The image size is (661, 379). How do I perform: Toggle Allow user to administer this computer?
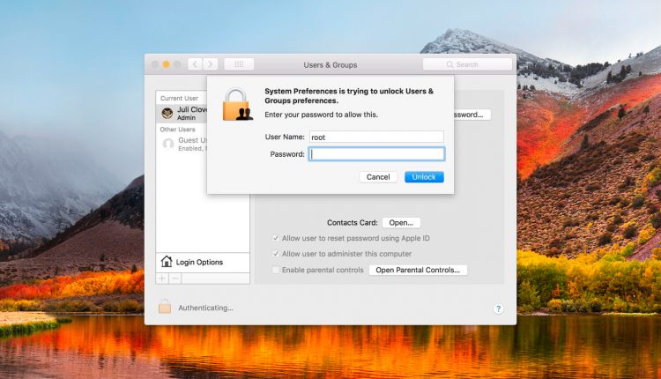(x=276, y=254)
